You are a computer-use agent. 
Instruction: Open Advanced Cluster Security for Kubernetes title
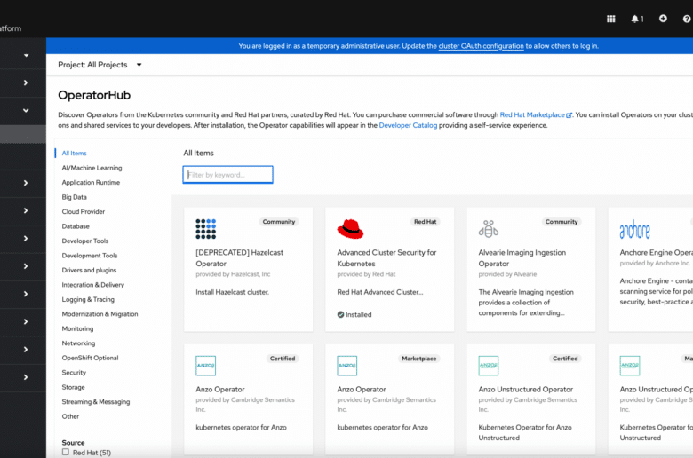click(x=386, y=258)
